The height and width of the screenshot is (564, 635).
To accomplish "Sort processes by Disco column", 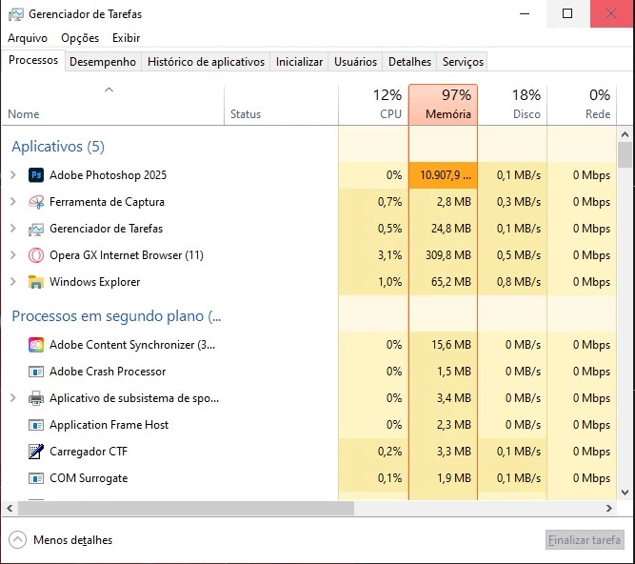I will pos(512,105).
